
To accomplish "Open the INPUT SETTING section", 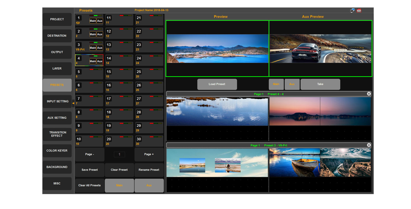I will (57, 101).
